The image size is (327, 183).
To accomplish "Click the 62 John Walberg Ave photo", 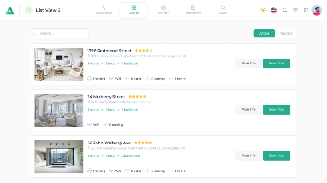I will coord(59,156).
